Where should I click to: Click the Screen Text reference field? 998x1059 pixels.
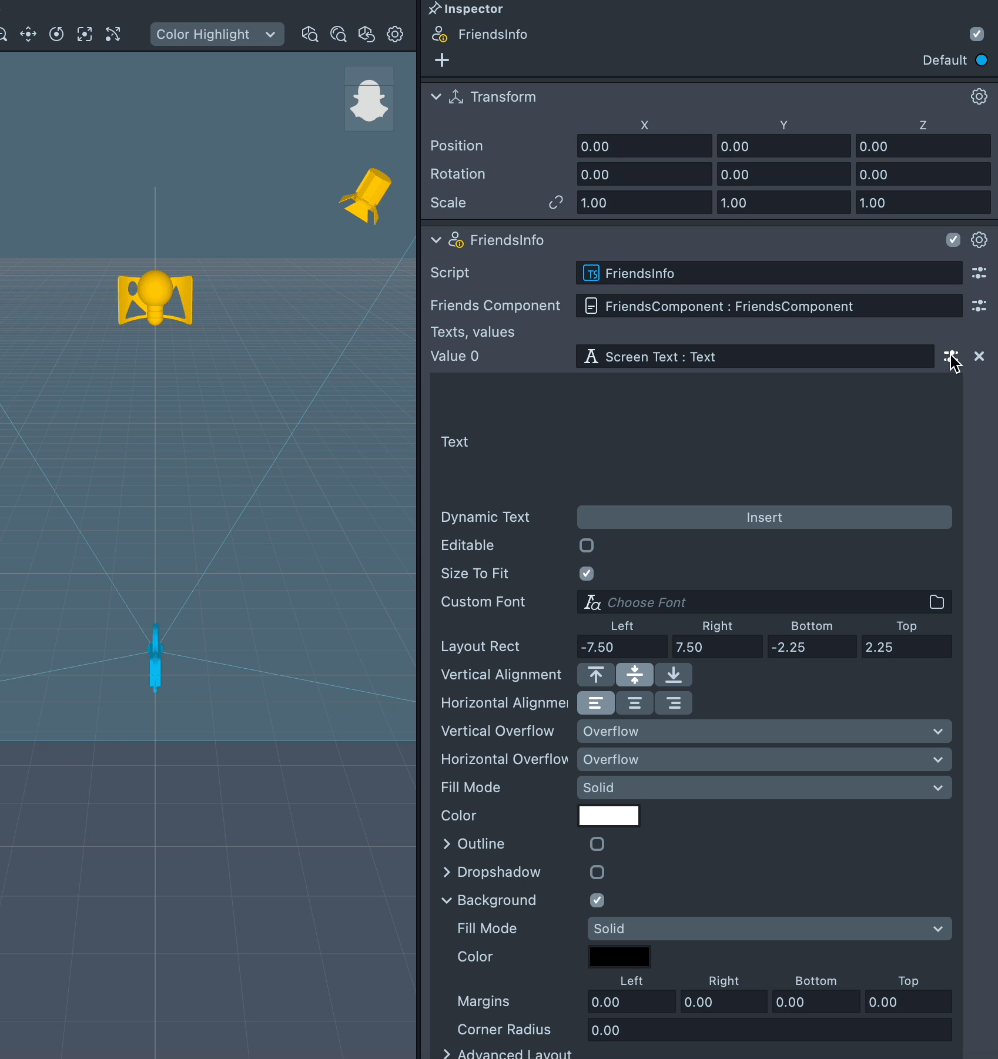click(x=755, y=357)
